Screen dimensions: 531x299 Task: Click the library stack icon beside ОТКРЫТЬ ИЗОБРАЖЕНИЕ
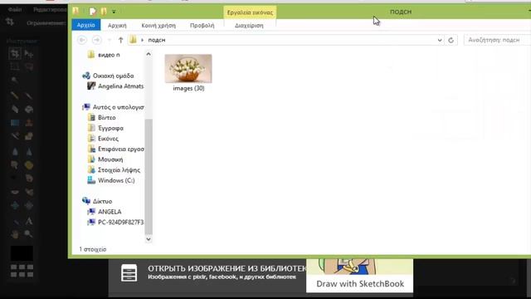click(129, 272)
